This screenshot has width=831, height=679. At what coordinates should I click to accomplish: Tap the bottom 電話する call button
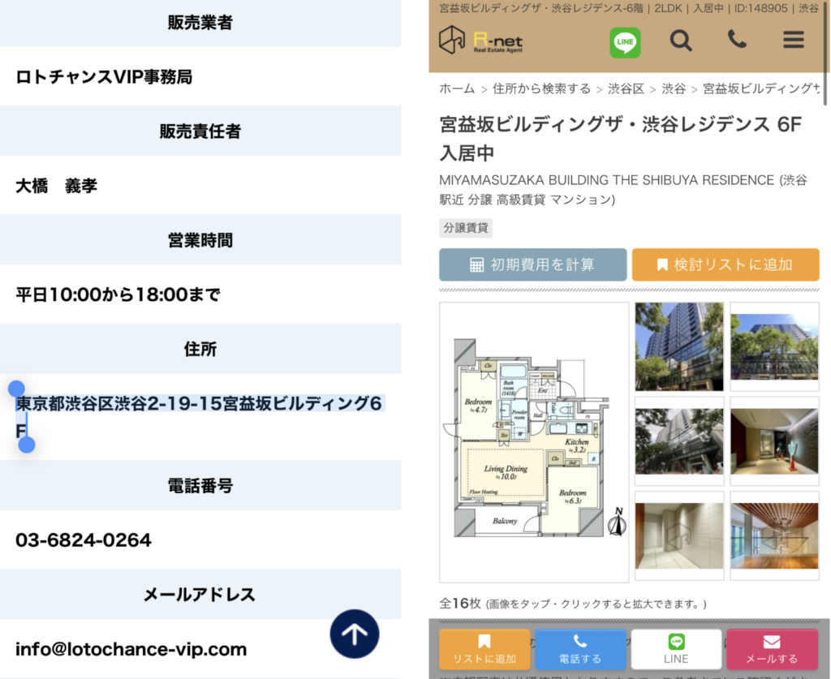[580, 649]
